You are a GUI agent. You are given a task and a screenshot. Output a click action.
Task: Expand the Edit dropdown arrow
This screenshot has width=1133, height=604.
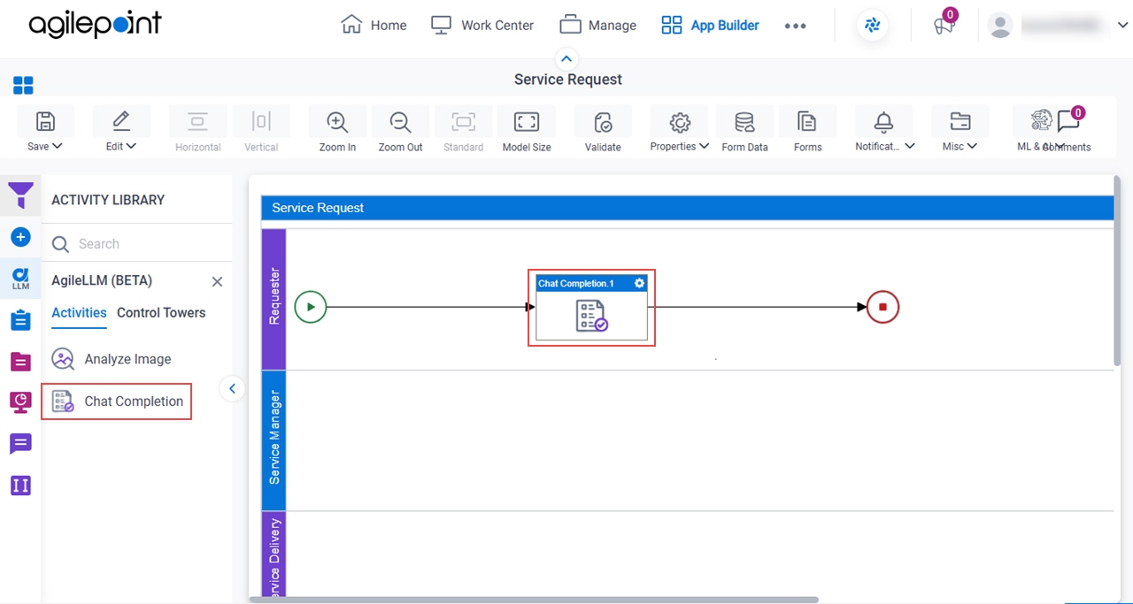(131, 147)
